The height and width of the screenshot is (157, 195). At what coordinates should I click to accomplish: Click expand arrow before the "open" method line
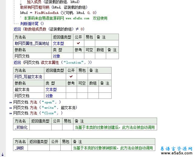(x=11, y=102)
